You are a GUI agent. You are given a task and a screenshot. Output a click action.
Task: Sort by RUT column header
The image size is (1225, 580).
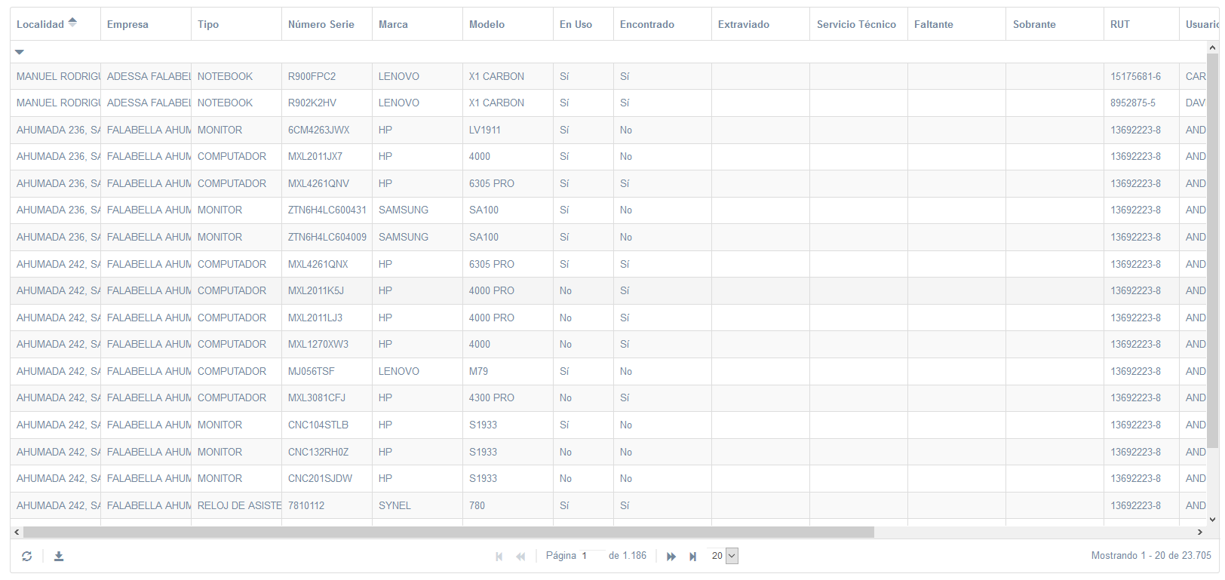[x=1141, y=24]
